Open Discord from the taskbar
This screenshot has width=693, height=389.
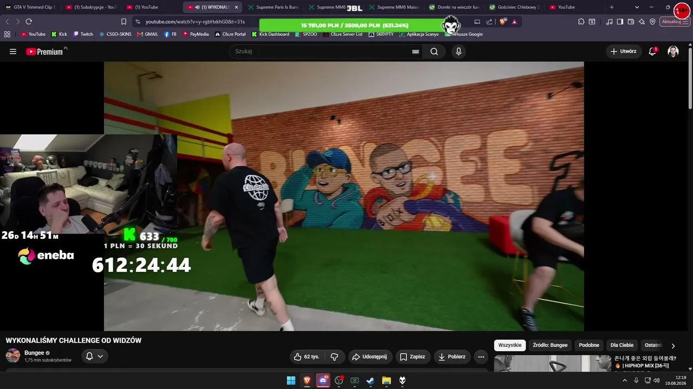[323, 380]
